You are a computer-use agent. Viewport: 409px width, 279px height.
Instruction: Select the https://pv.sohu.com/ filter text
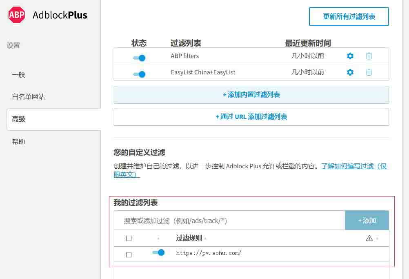pyautogui.click(x=209, y=252)
